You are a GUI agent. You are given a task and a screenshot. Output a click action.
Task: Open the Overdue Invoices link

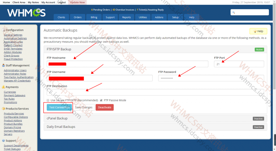[123, 10]
